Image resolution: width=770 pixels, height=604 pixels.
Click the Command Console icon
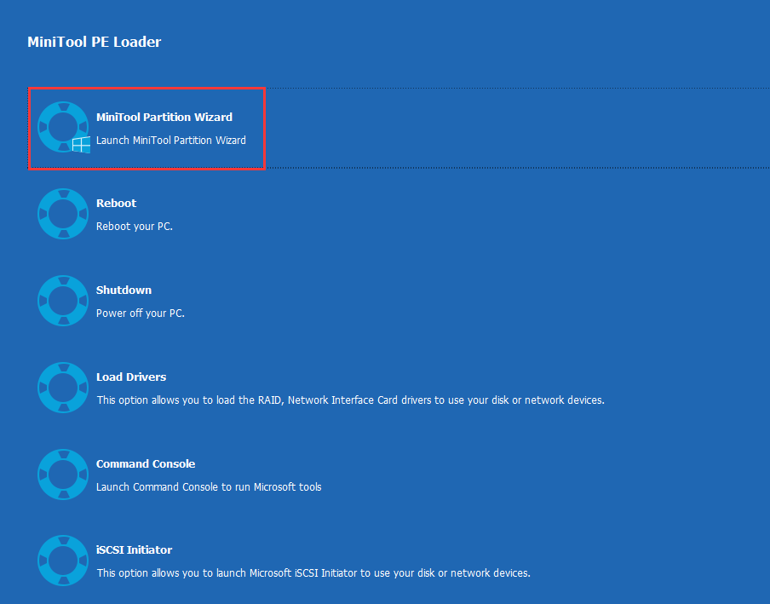[62, 475]
